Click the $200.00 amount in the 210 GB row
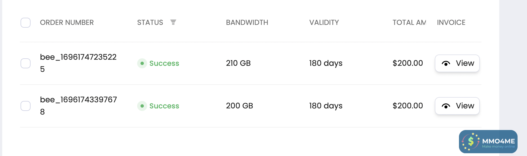527x156 pixels. tap(408, 63)
